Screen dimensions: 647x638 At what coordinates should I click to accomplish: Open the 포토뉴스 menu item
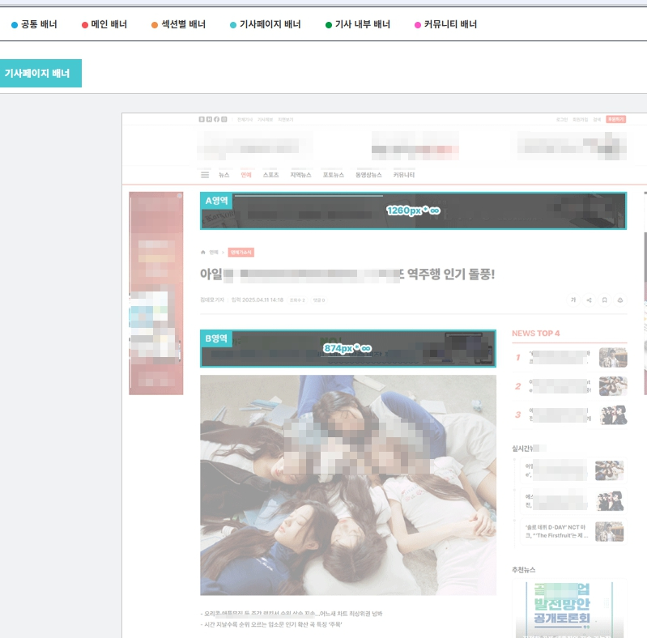click(334, 175)
